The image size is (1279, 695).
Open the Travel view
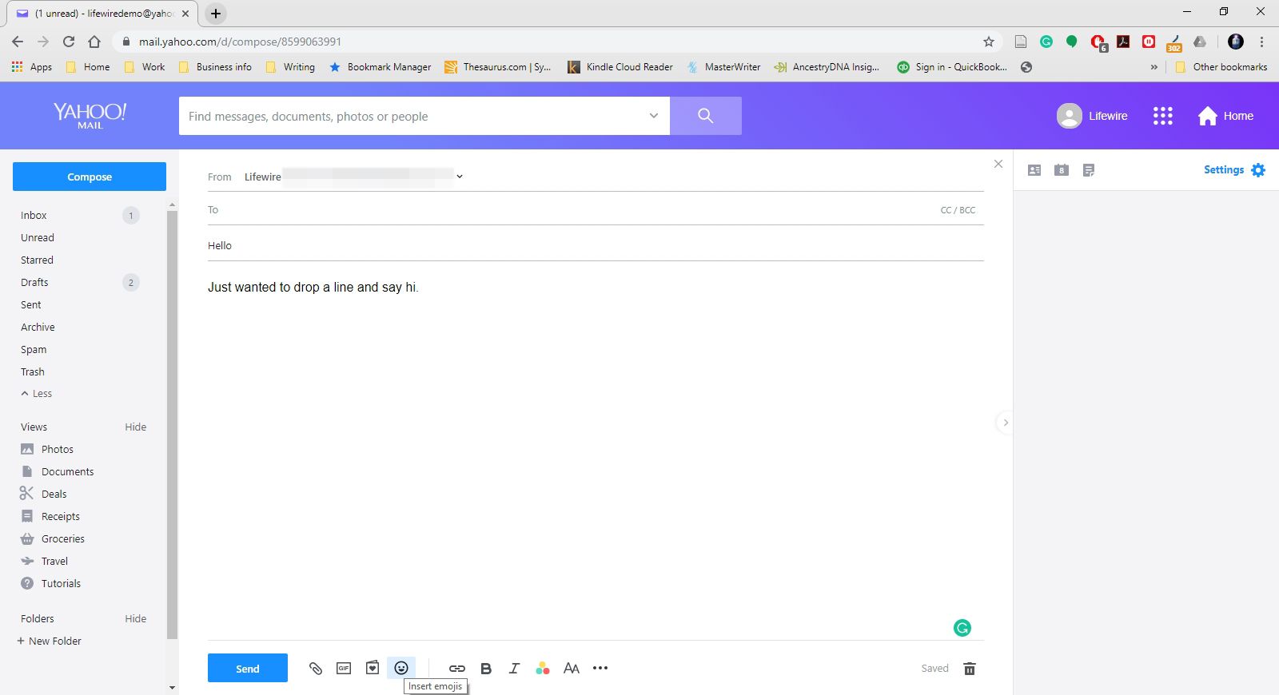[x=45, y=561]
